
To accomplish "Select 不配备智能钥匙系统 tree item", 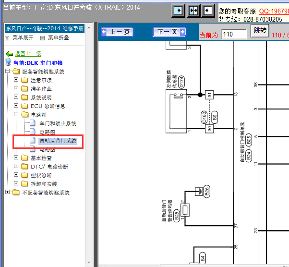I will (x=46, y=193).
